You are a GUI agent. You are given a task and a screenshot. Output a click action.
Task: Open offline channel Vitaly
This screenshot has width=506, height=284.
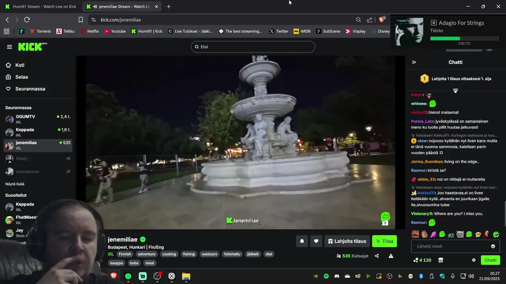click(38, 159)
